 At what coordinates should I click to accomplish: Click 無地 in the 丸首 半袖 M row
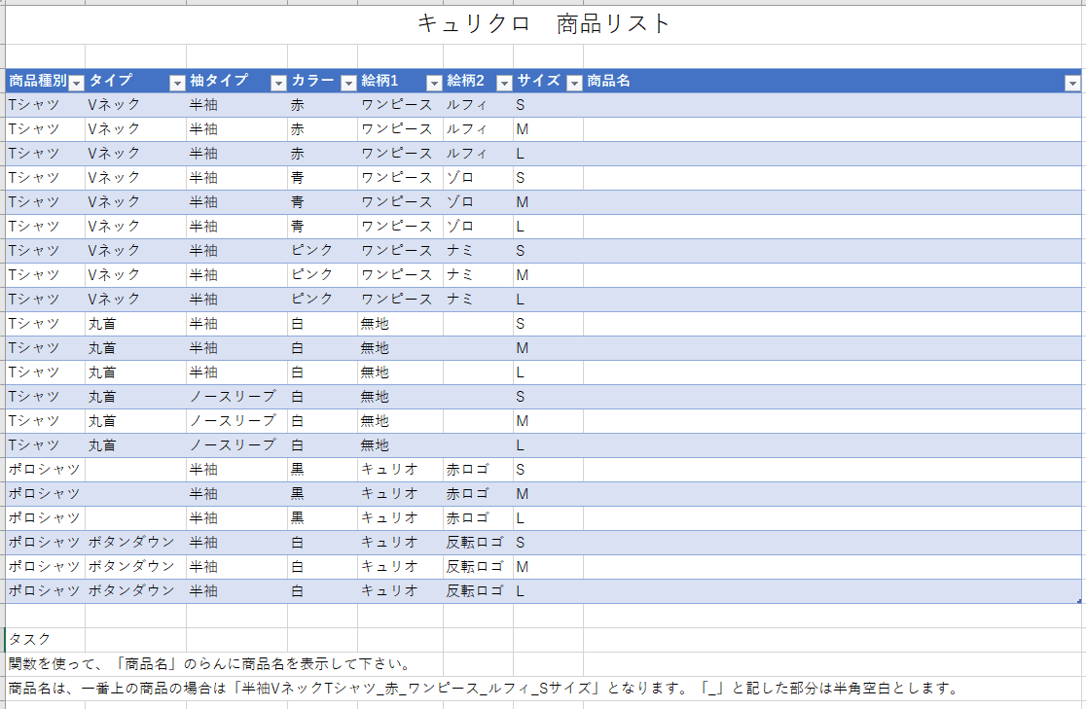(x=375, y=348)
